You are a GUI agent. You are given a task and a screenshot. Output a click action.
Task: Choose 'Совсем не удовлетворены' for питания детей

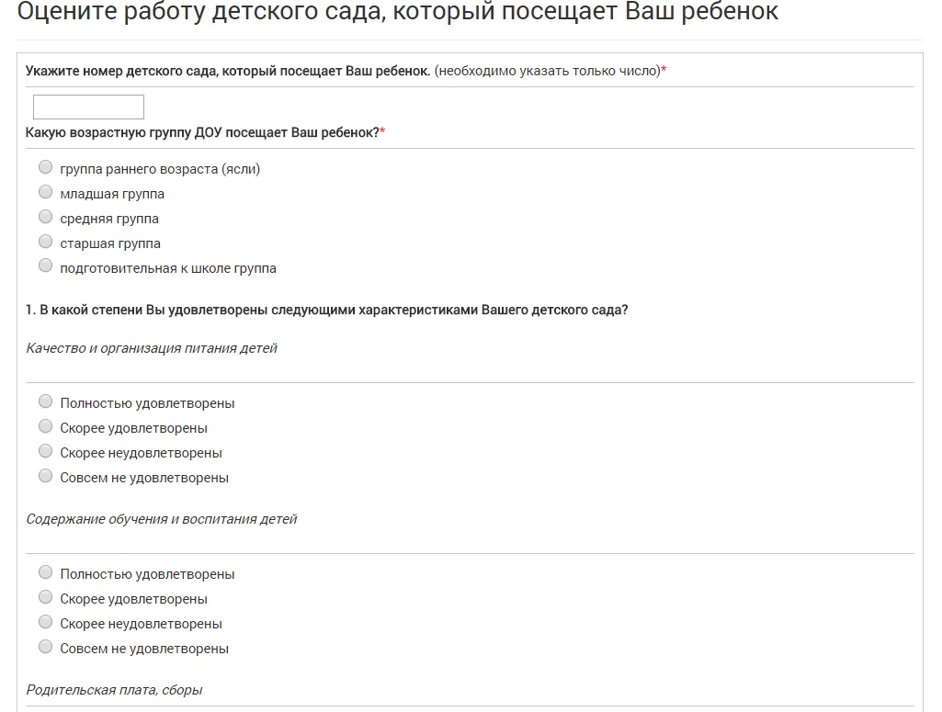point(46,476)
